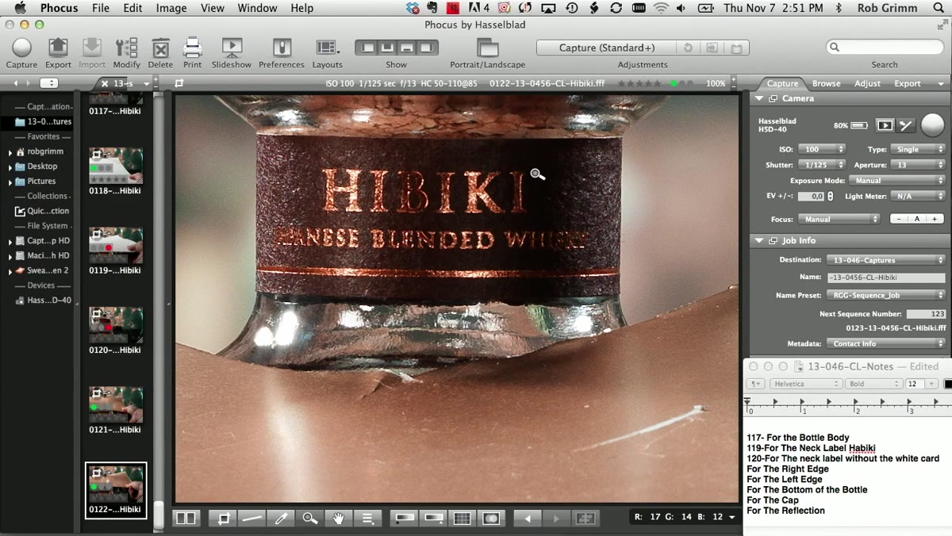
Task: Click the Print toolbar icon
Action: [x=193, y=48]
